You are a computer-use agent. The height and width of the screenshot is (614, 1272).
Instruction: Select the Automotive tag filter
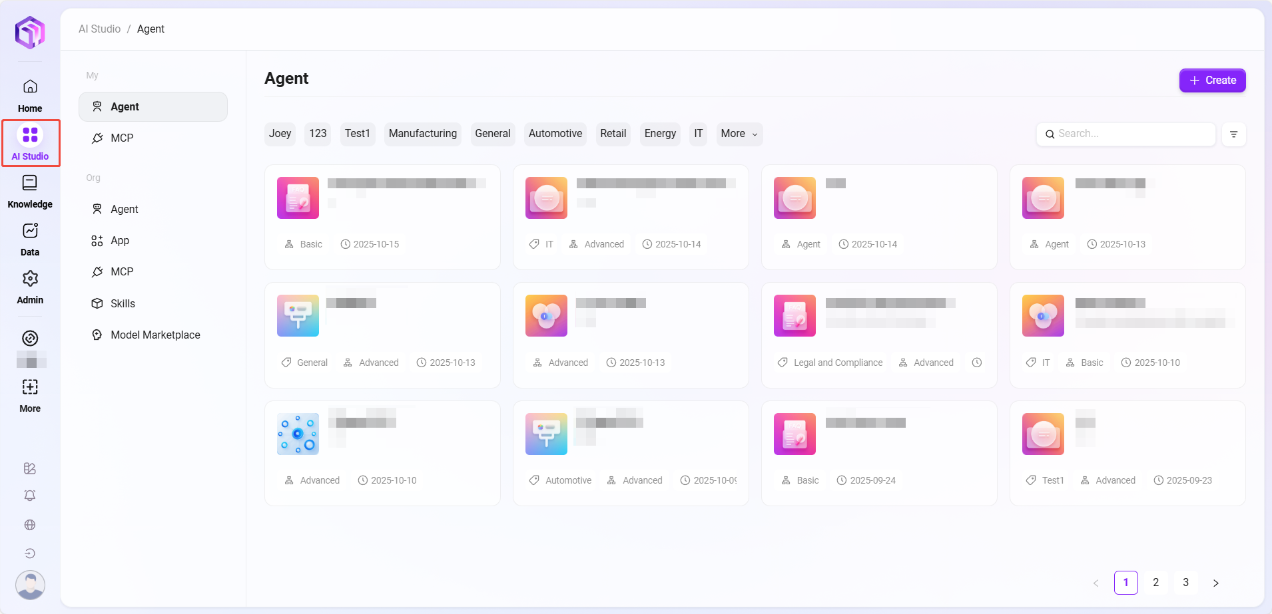pyautogui.click(x=555, y=134)
